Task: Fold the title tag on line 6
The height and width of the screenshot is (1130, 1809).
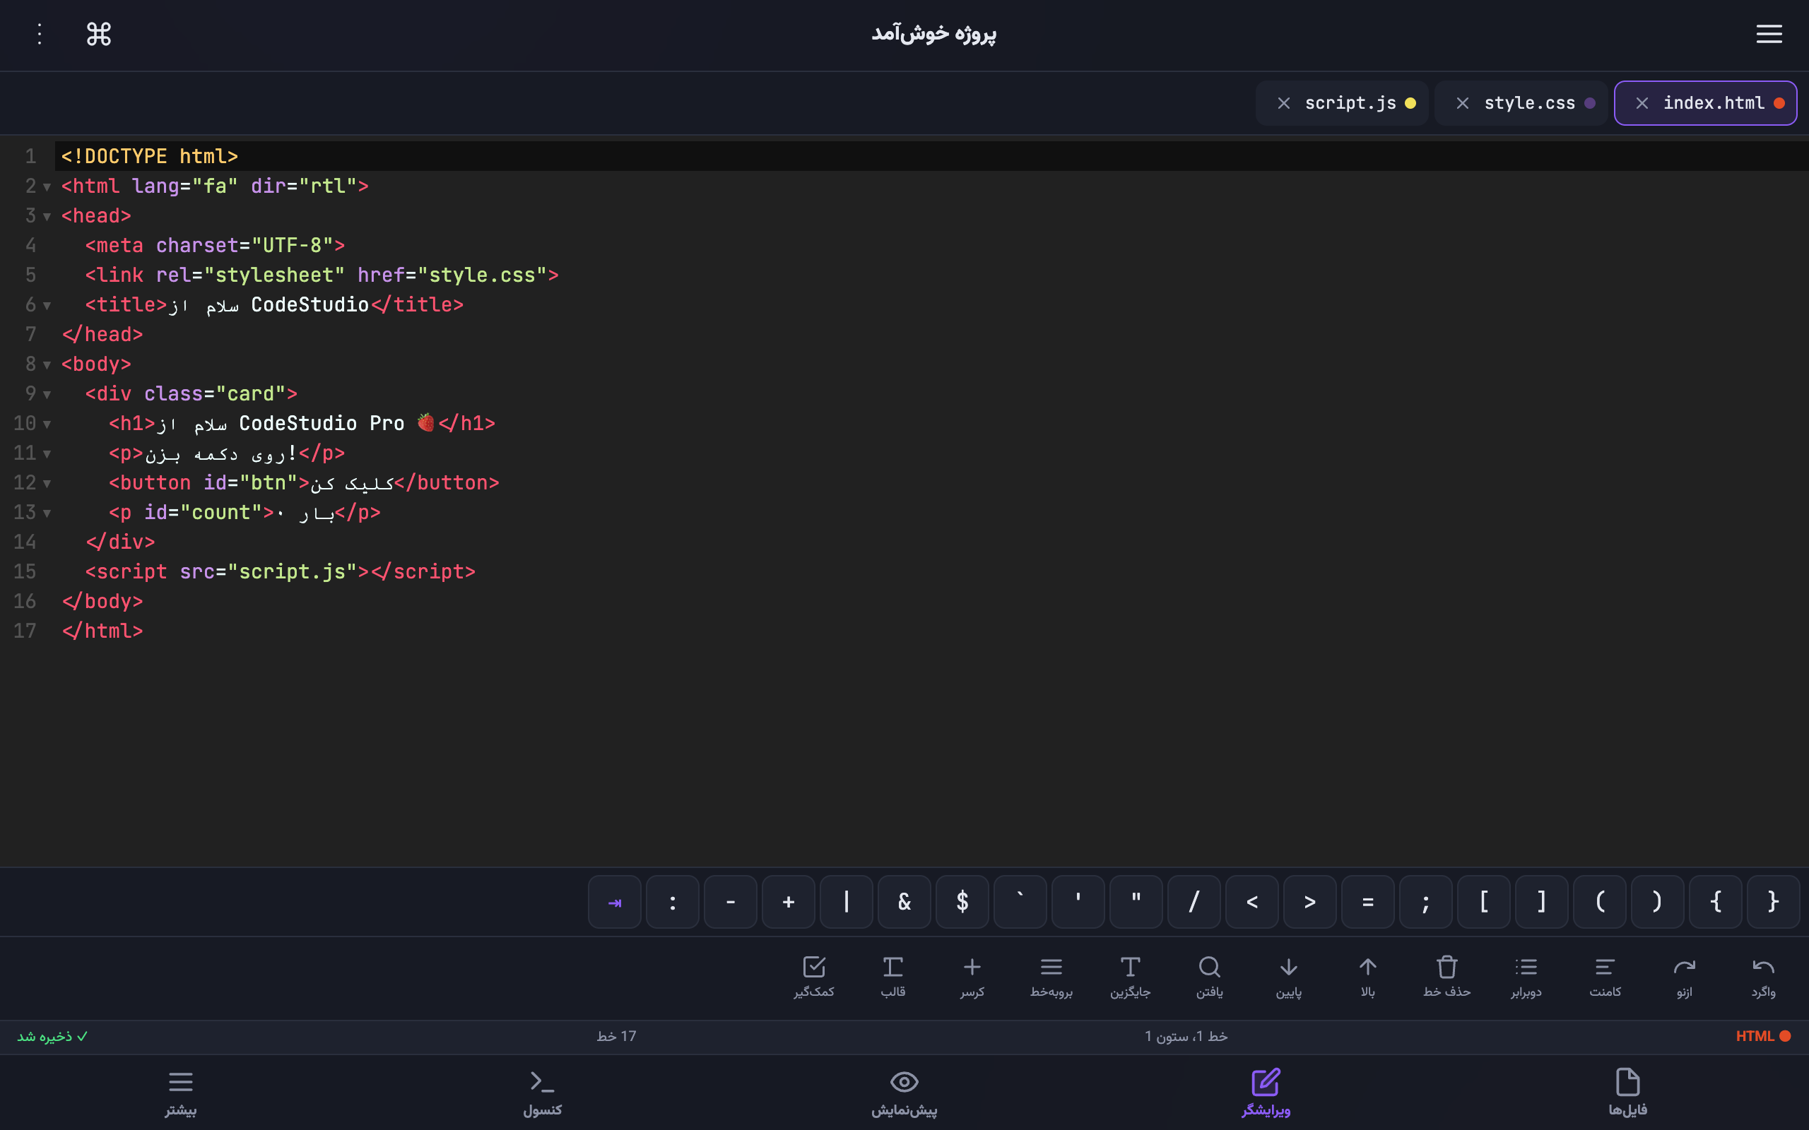Action: 47,306
